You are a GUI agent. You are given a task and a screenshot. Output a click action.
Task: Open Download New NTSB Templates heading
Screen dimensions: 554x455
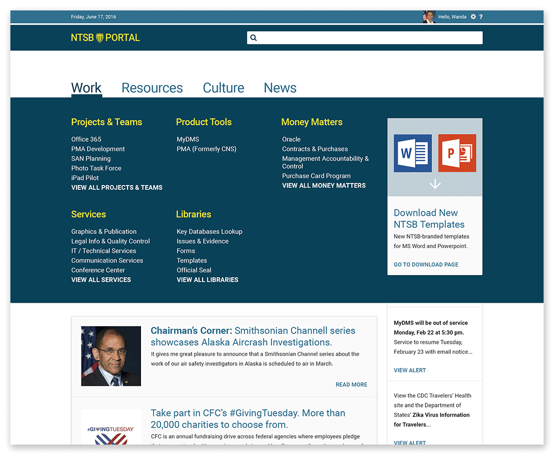click(x=429, y=218)
